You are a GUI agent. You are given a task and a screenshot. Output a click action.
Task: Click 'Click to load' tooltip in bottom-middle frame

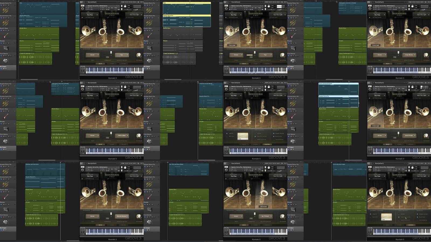click(263, 206)
